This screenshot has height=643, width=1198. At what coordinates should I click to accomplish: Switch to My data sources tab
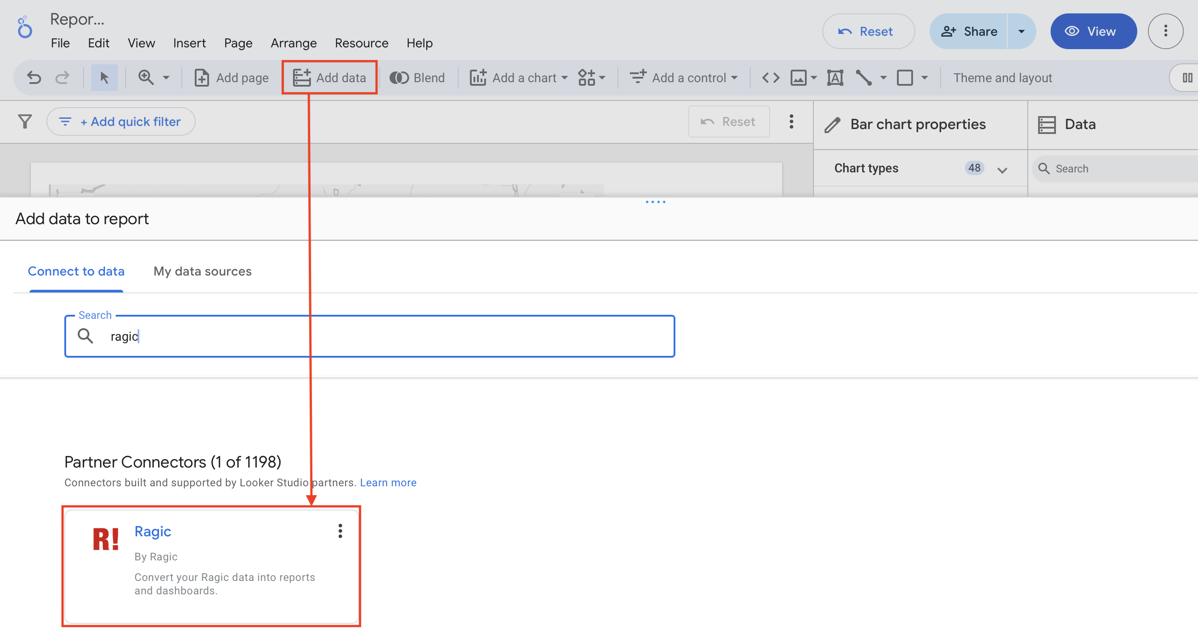click(x=202, y=271)
